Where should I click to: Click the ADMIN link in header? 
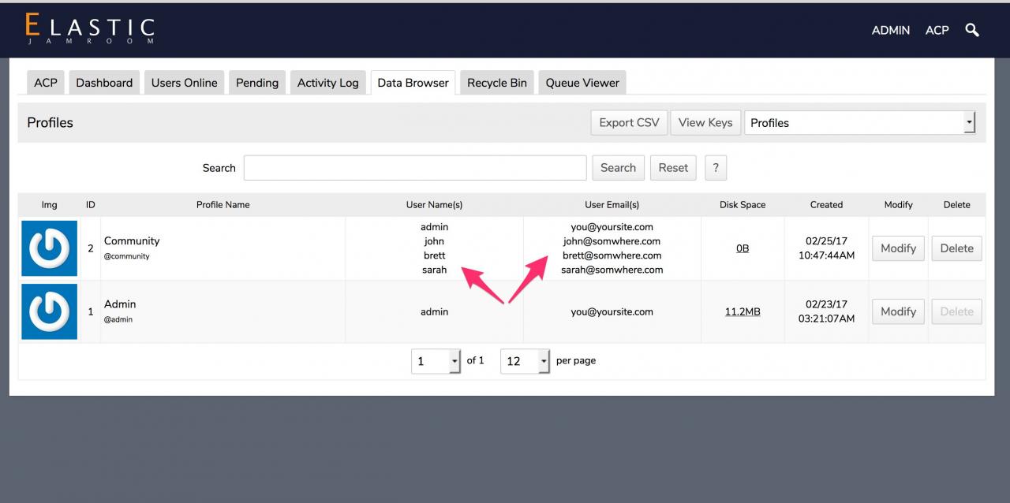pos(891,30)
